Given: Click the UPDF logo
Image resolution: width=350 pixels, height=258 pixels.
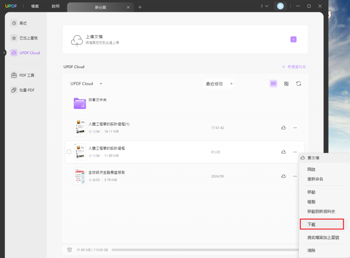Looking at the screenshot, I should (11, 6).
